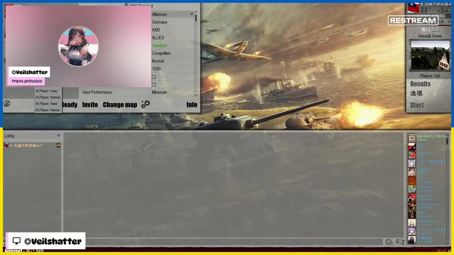Click the RESTREAM logo
This screenshot has width=454, height=255.
(x=413, y=21)
